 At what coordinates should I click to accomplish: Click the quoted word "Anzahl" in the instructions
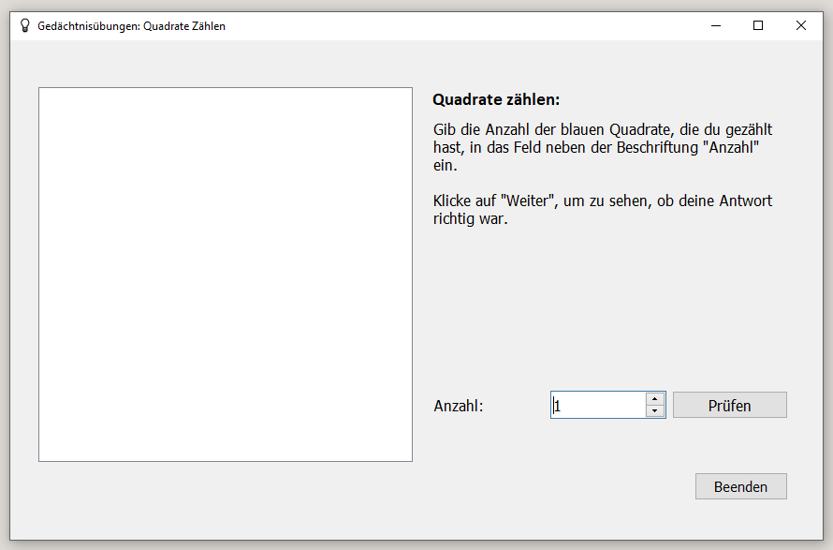734,147
